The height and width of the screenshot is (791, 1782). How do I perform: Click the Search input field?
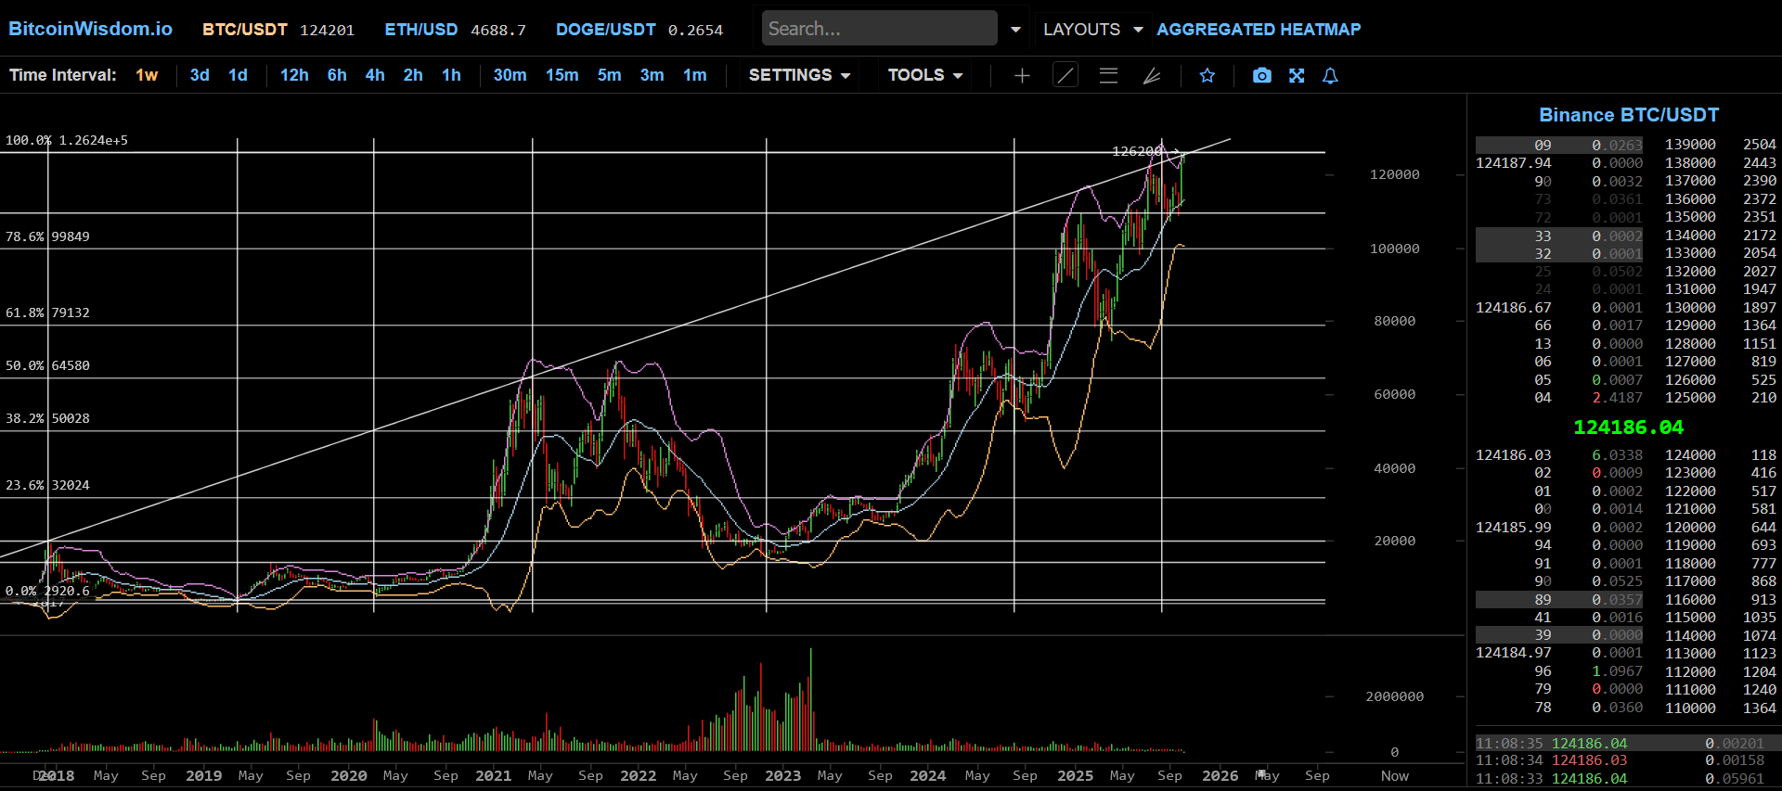(879, 29)
